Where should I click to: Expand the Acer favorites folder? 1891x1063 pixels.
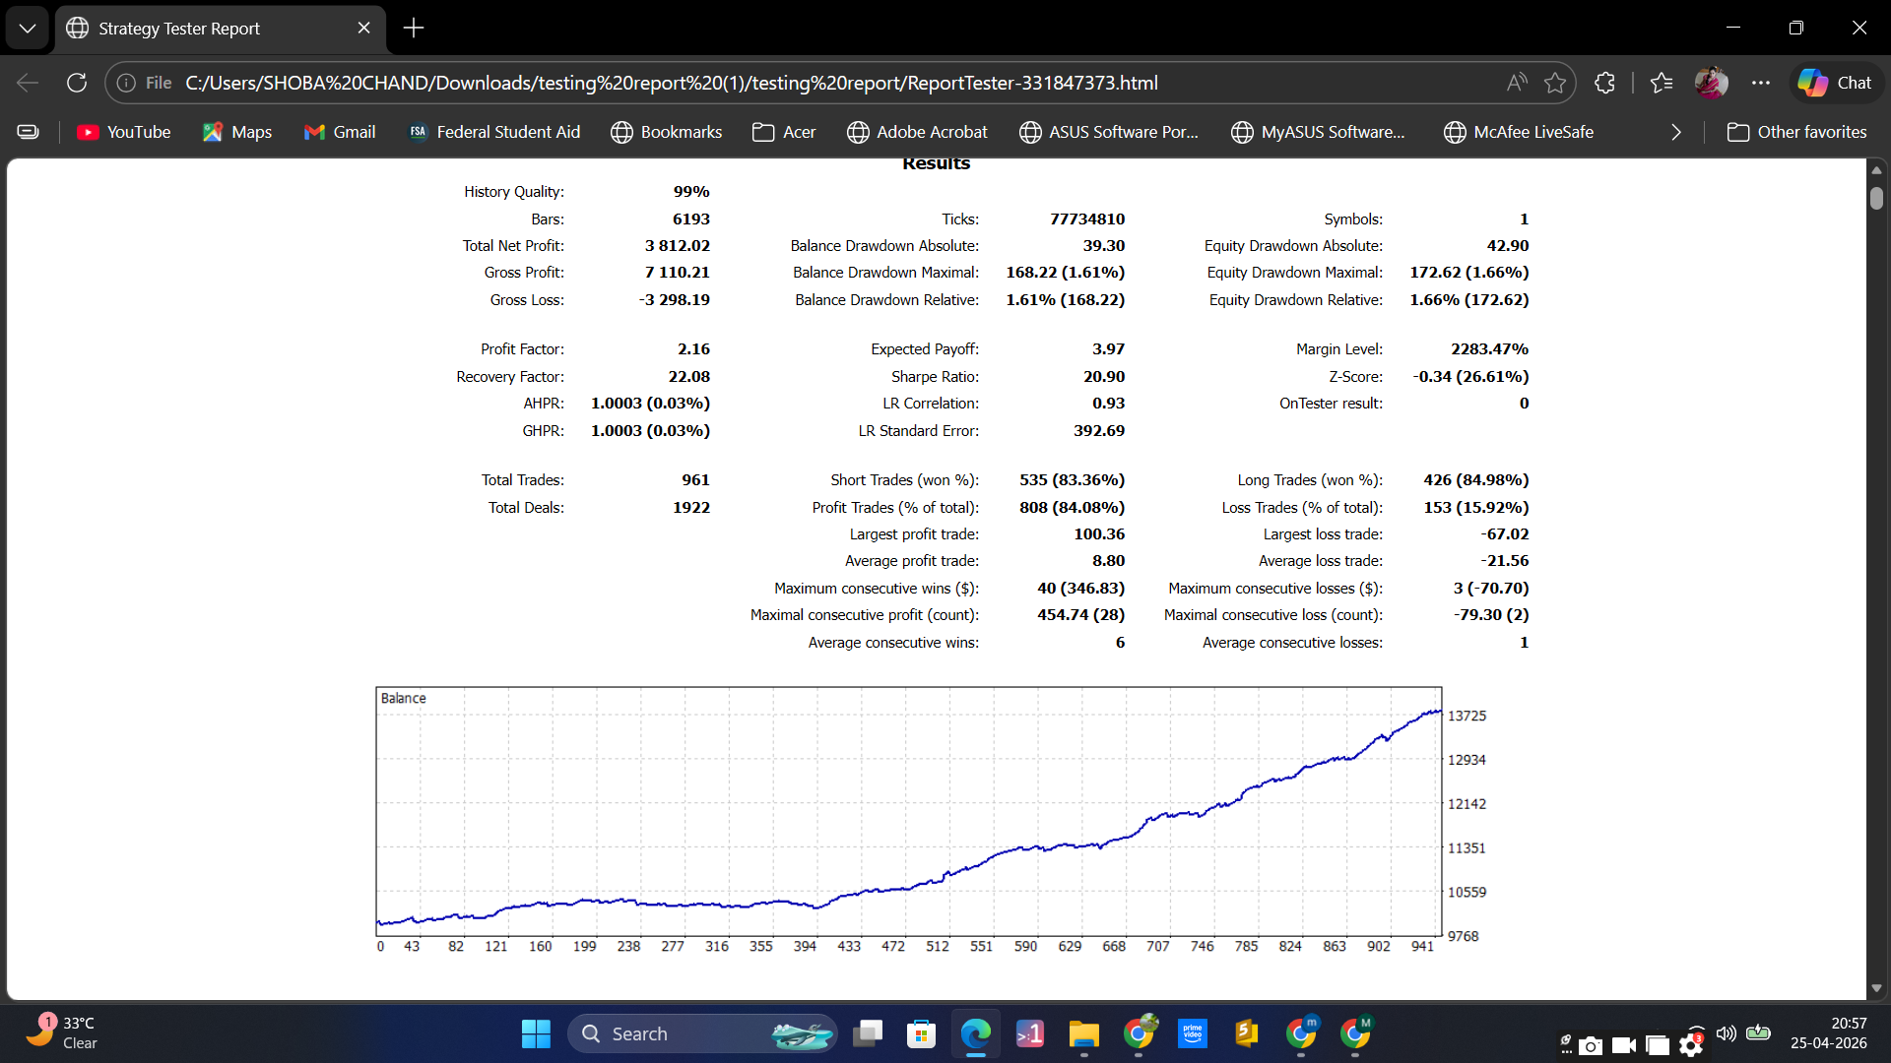point(784,132)
